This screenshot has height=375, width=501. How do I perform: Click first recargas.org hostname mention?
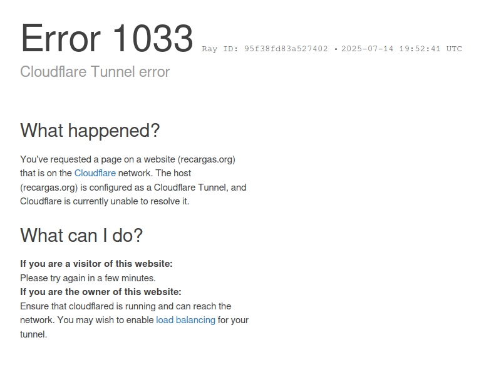(207, 159)
